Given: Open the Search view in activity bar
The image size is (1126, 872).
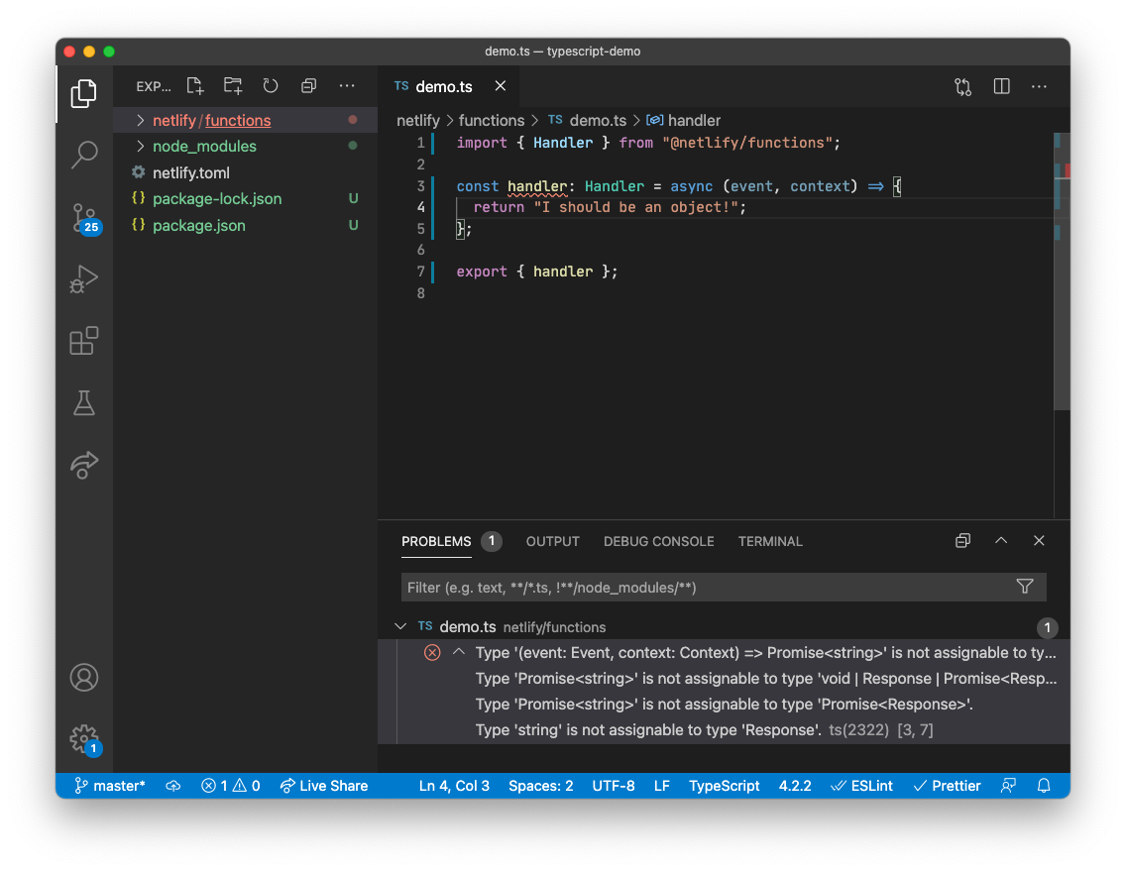Looking at the screenshot, I should 84,154.
